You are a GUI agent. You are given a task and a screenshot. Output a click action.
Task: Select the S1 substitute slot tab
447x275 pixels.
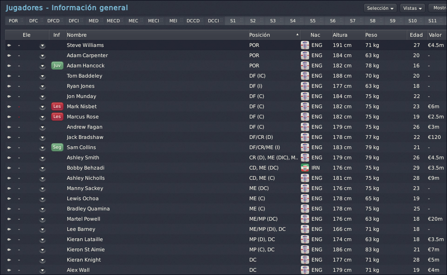[233, 21]
